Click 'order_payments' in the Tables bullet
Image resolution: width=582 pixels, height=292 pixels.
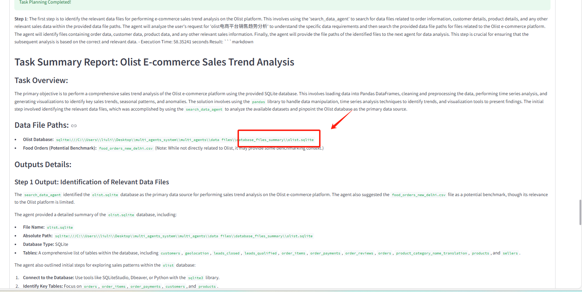tap(325, 253)
